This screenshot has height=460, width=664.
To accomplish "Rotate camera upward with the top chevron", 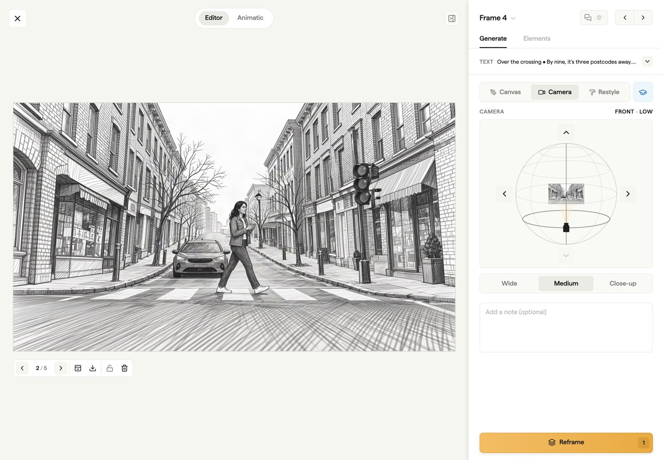I will tap(566, 132).
